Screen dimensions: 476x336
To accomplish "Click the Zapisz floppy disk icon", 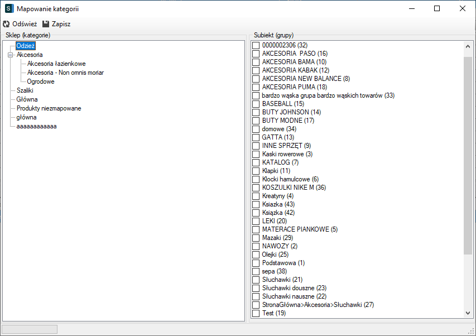I will (46, 24).
